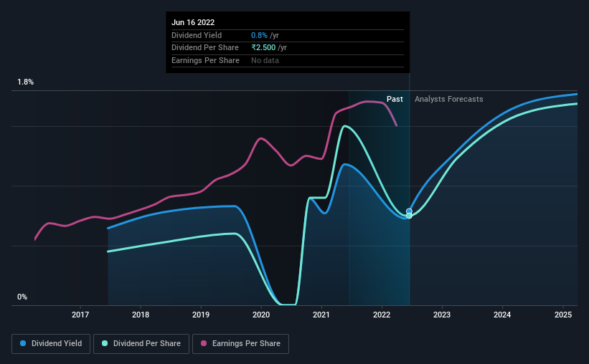589x364 pixels.
Task: Click the 2017 x-axis label
Action: (80, 315)
